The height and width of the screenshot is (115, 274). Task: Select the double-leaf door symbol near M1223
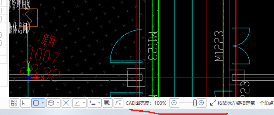(241, 46)
